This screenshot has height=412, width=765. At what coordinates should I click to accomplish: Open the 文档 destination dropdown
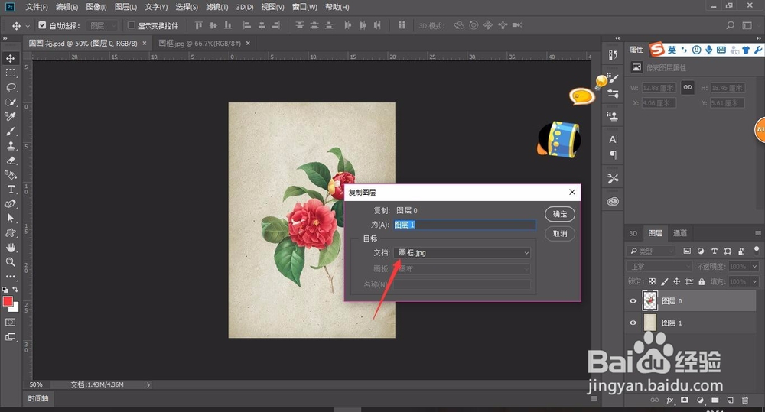462,252
